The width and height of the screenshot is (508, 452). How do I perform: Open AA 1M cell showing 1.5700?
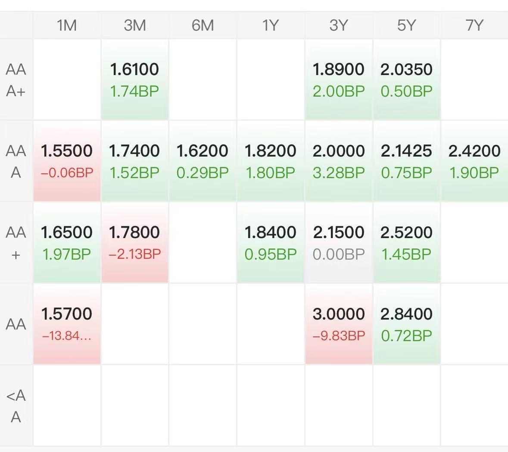pos(67,324)
